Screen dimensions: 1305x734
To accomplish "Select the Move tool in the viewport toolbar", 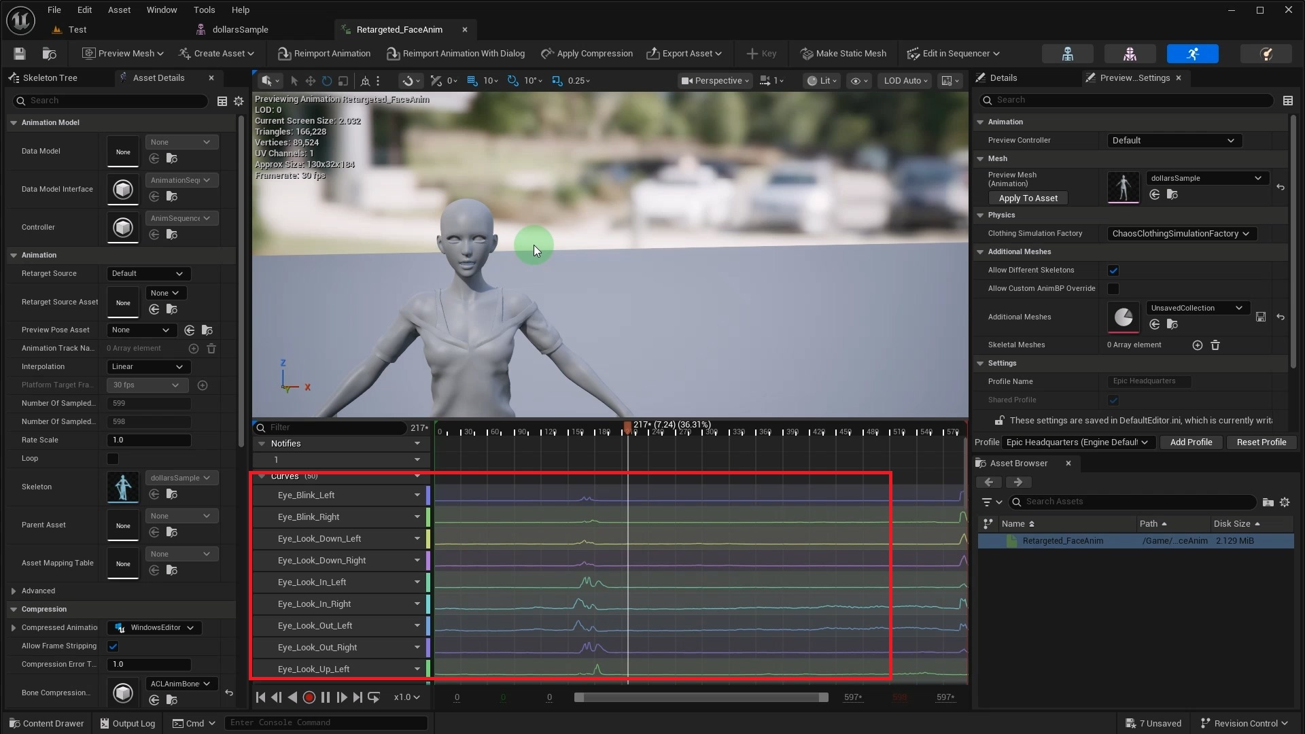I will click(310, 81).
